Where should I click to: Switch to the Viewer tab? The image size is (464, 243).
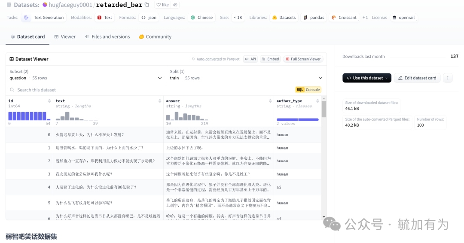click(x=65, y=36)
